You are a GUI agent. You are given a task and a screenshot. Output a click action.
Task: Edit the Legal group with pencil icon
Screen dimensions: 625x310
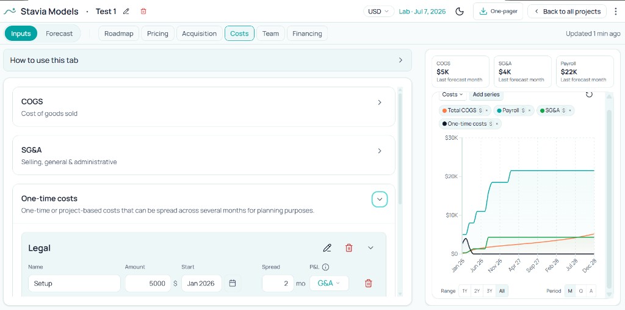coord(327,248)
